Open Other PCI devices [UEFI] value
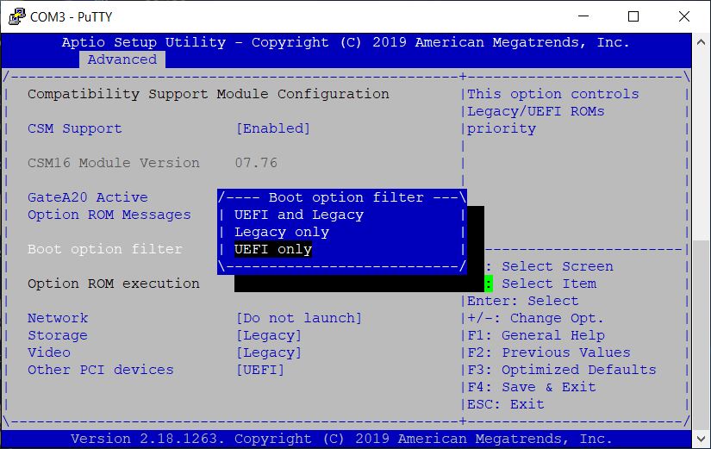 (259, 370)
